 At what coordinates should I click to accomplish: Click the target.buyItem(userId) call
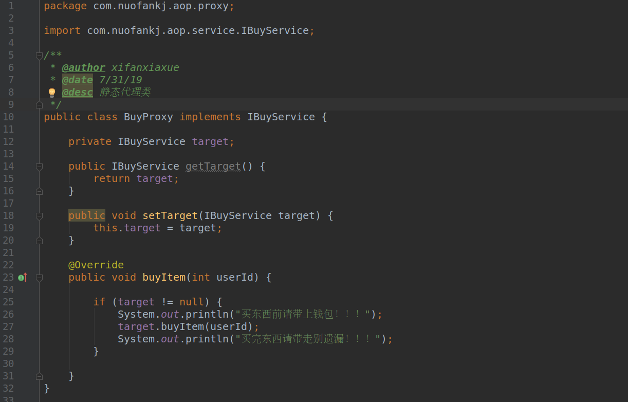point(186,326)
